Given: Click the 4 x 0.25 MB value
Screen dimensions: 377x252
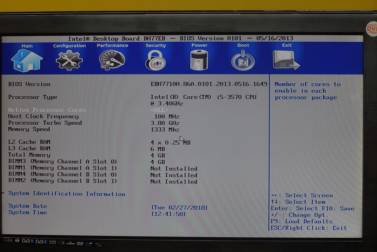Looking at the screenshot, I should [x=170, y=143].
